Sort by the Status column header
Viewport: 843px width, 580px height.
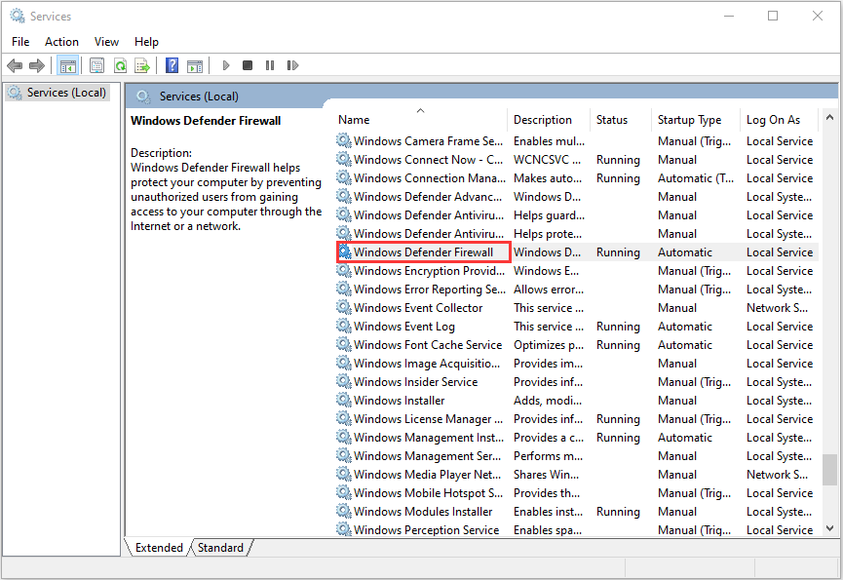pos(621,119)
